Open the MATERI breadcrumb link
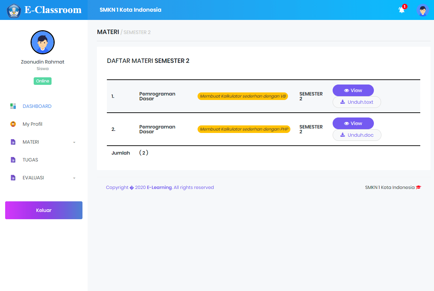Viewport: 434px width, 291px height. (108, 32)
